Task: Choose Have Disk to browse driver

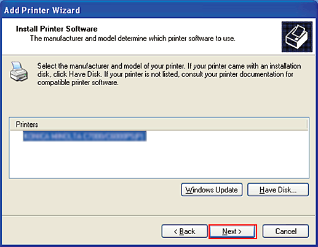Action: point(278,190)
